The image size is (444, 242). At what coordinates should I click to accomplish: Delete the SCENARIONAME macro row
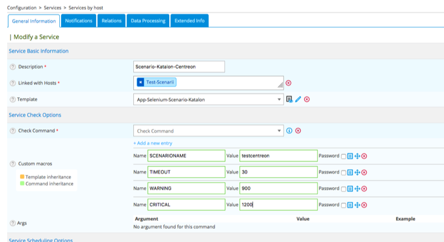[x=365, y=157]
